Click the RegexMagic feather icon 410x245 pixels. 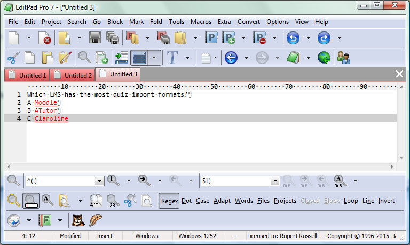pos(95,220)
